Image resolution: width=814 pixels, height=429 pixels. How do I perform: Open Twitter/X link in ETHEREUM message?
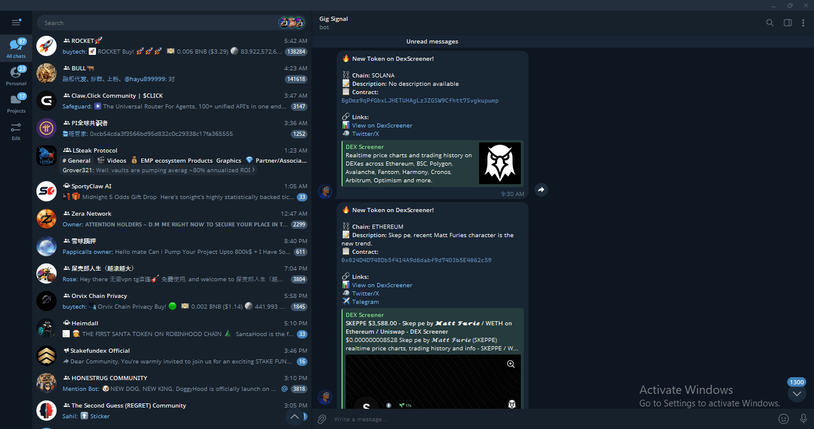[365, 293]
